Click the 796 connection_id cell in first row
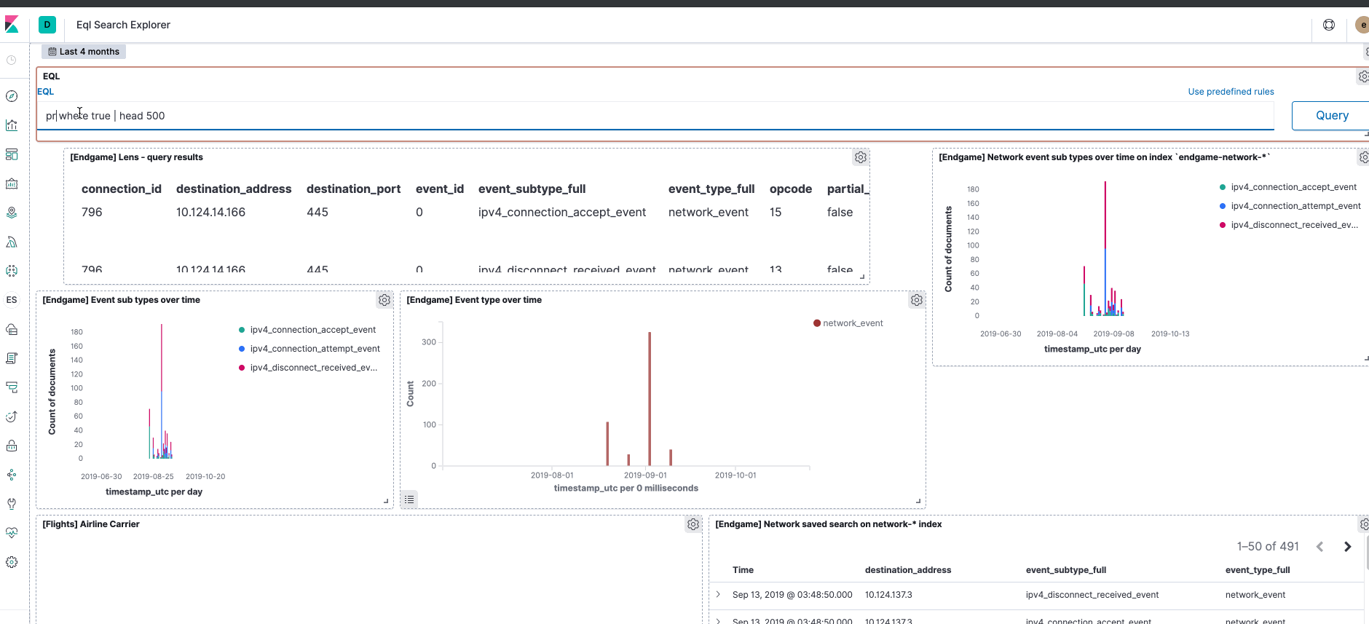The height and width of the screenshot is (624, 1369). click(x=92, y=212)
